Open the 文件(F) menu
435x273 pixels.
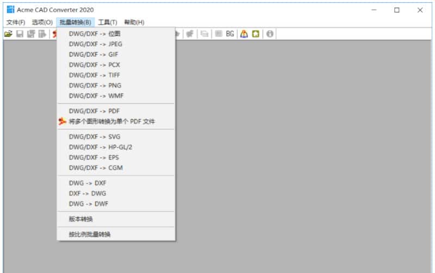click(x=16, y=22)
